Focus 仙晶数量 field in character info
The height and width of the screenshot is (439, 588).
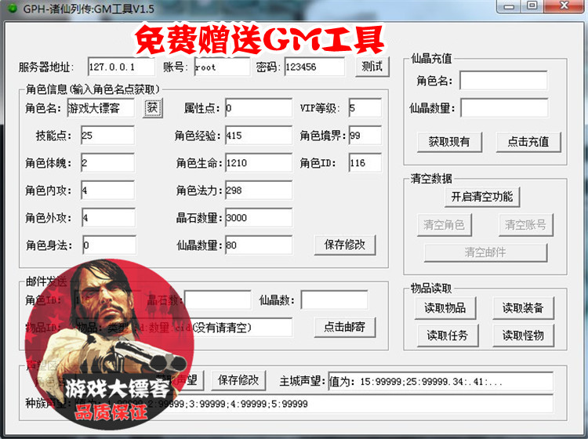(259, 245)
